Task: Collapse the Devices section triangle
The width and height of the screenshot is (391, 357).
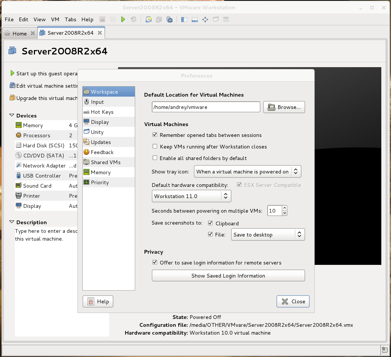Action: click(12, 115)
